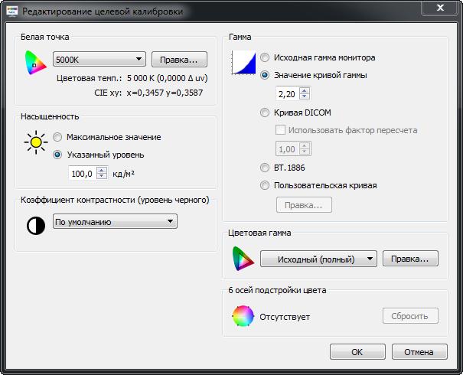Image resolution: width=463 pixels, height=375 pixels.
Task: Click the 6-axis color wheel icon
Action: (x=243, y=316)
